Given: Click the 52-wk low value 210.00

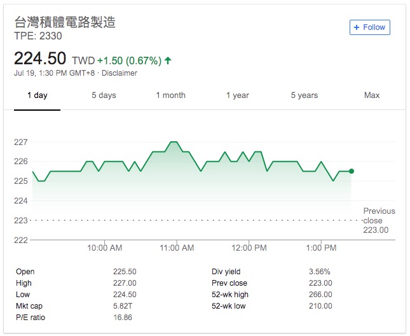Looking at the screenshot, I should click(x=320, y=306).
